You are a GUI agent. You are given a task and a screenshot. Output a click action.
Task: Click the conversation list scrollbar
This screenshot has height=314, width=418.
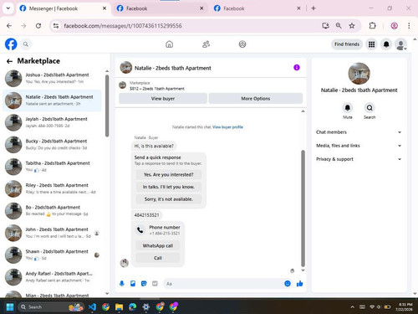point(107,106)
